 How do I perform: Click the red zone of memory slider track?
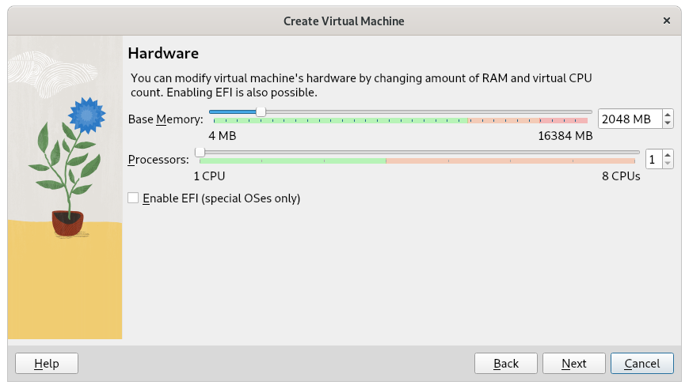[x=564, y=120]
